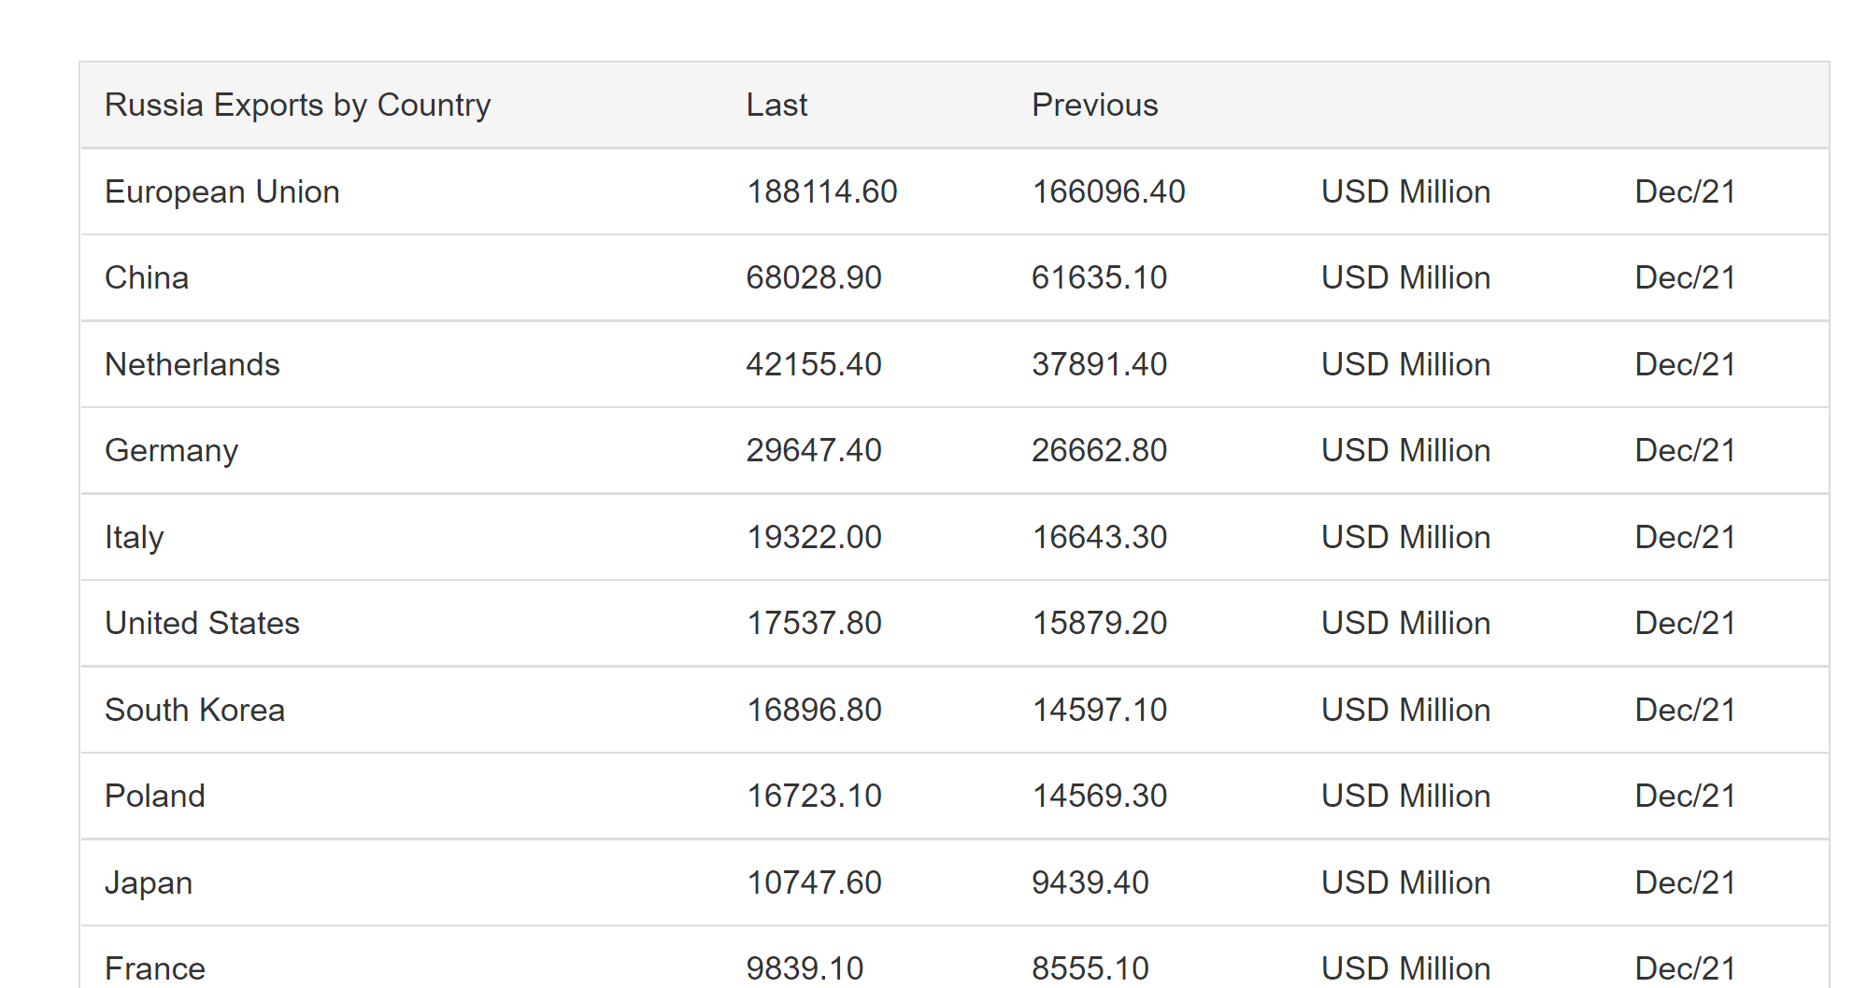Click the Russia Exports by Country header
This screenshot has width=1852, height=988.
tap(297, 106)
